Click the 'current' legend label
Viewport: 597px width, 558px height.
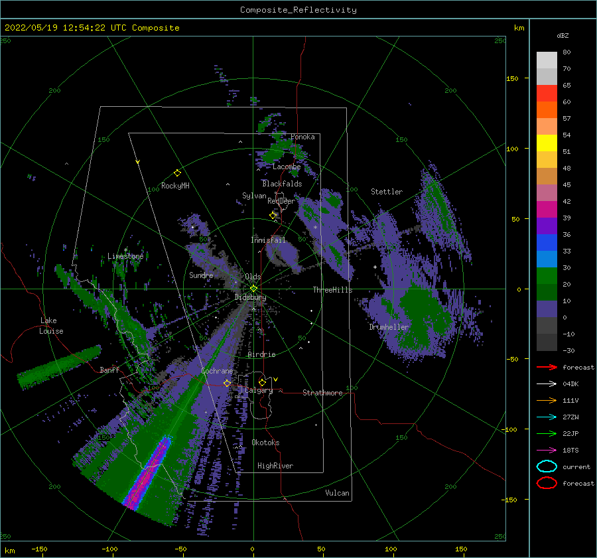576,467
